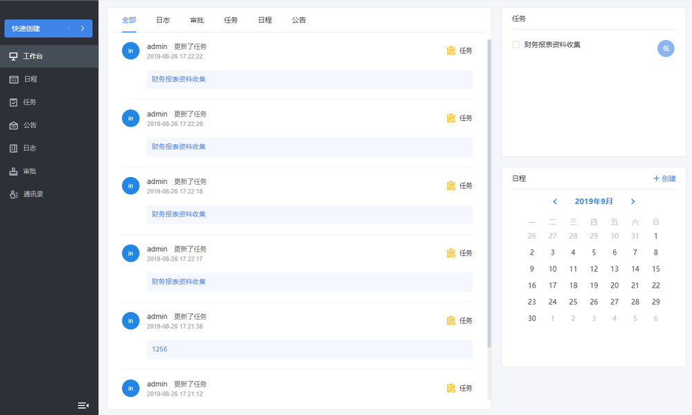This screenshot has height=415, width=692.
Task: Switch to the 公告 tab
Action: pyautogui.click(x=299, y=20)
